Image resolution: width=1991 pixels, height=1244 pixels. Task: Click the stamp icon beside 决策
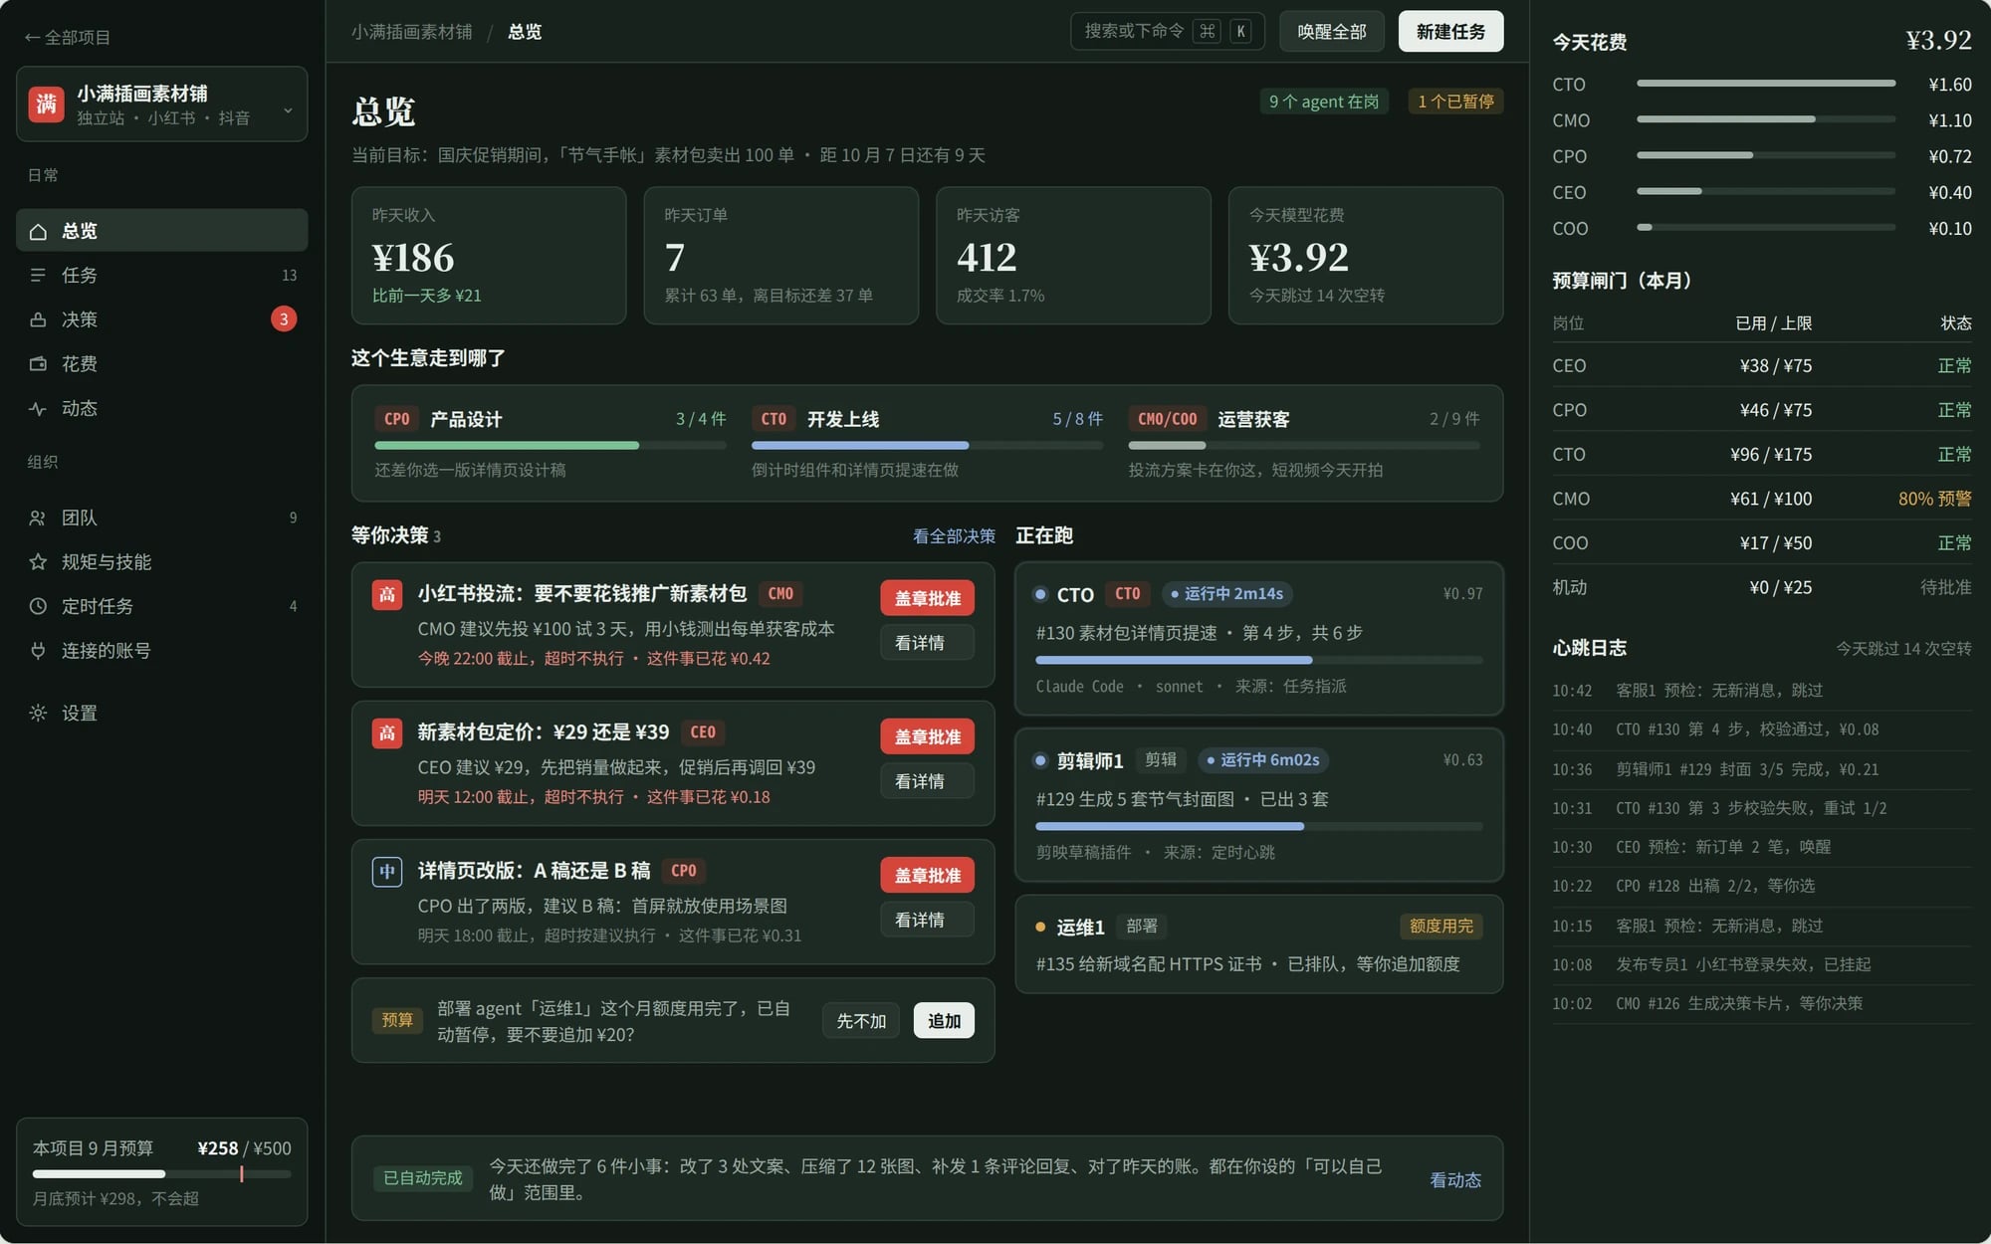[38, 319]
